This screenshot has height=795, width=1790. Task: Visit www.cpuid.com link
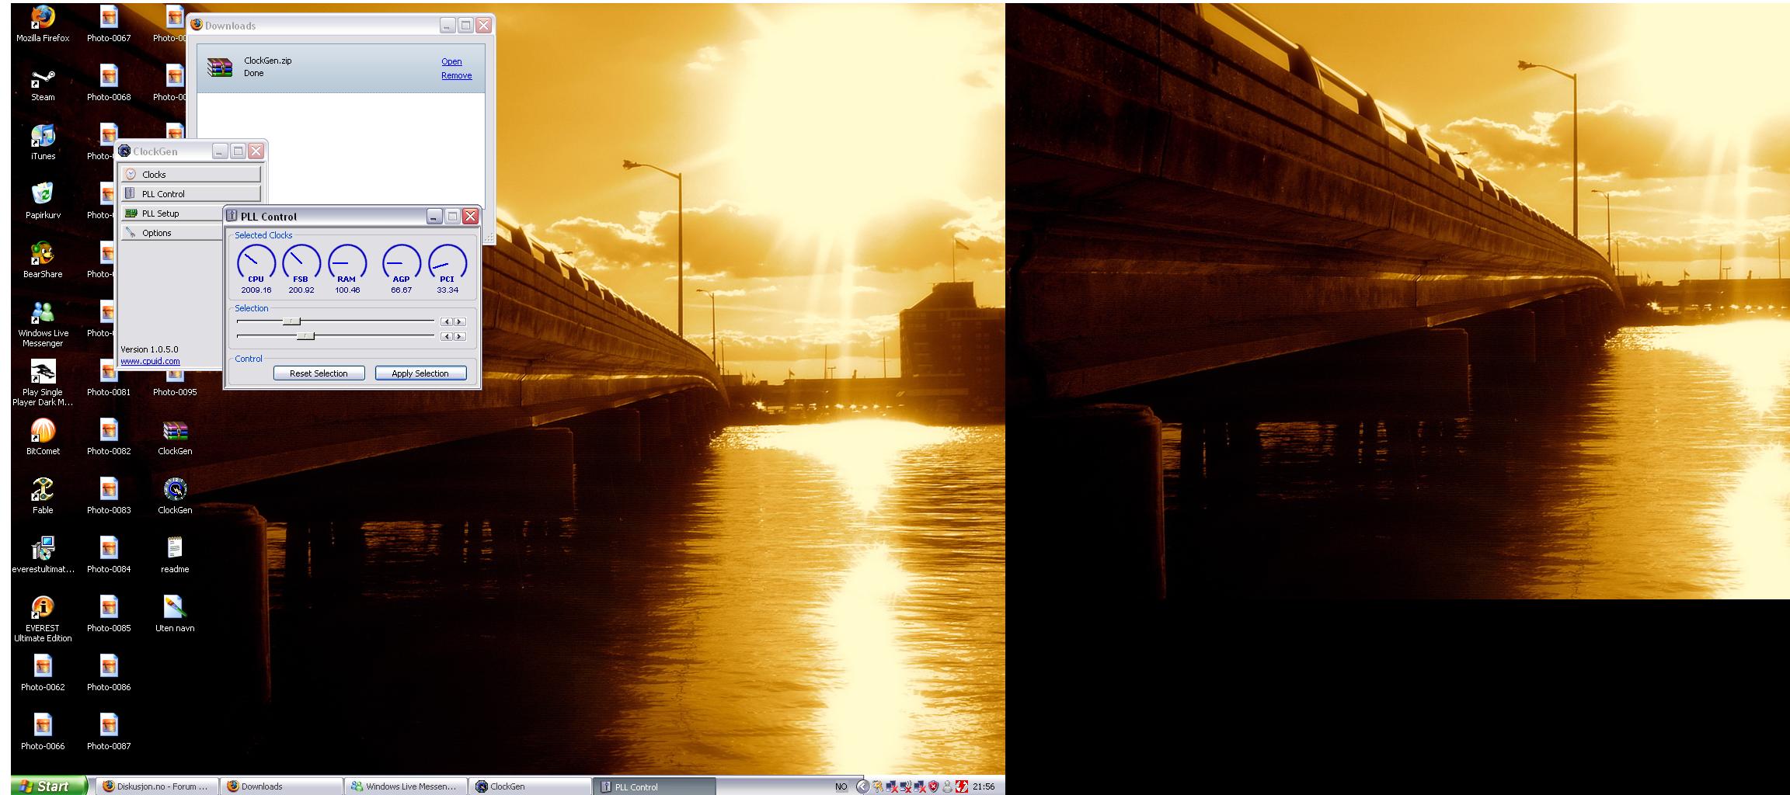point(150,361)
